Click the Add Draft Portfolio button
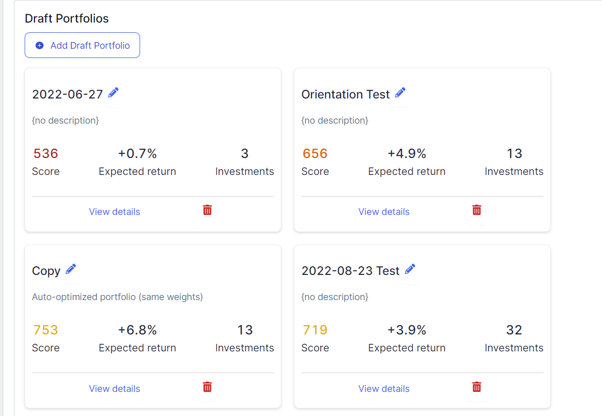602x416 pixels. [x=83, y=46]
